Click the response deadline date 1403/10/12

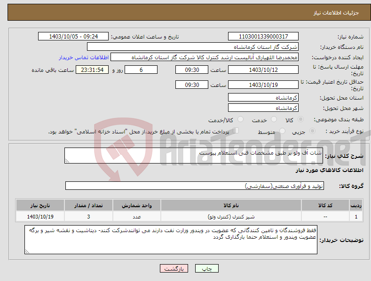coord(263,70)
